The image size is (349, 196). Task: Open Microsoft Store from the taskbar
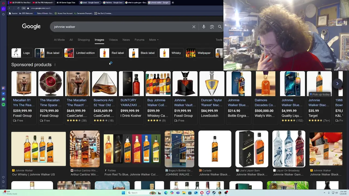point(190,193)
